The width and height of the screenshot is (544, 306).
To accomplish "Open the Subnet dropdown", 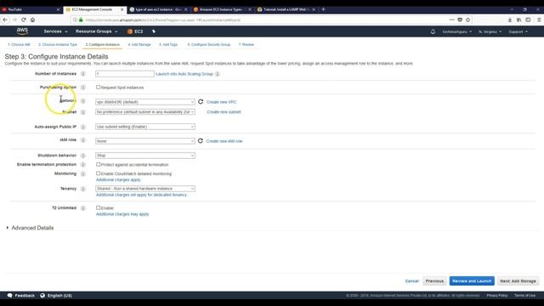I will tap(145, 112).
